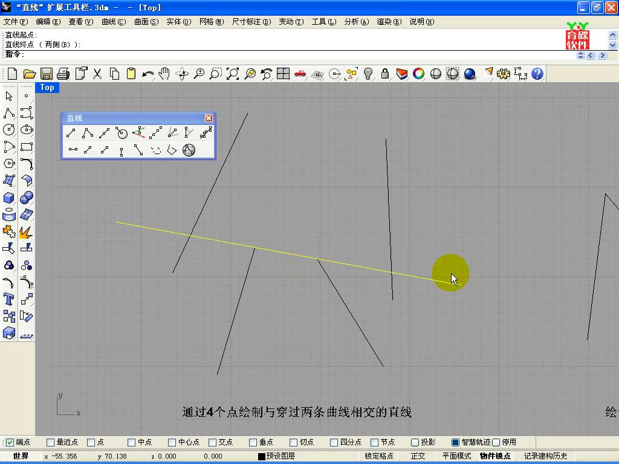The height and width of the screenshot is (464, 619).
Task: Select the blue Box solid tool
Action: (9, 198)
